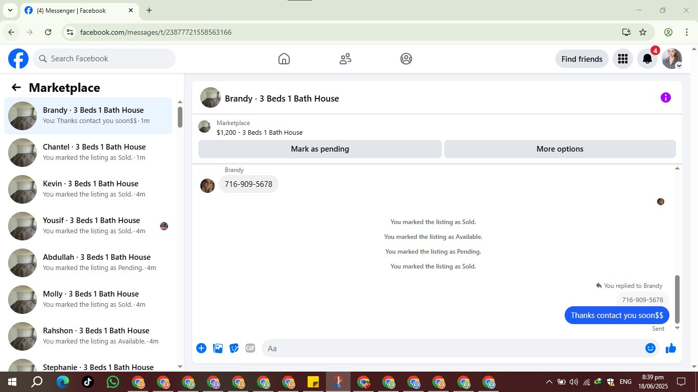Open WhatsApp from the taskbar

(x=113, y=382)
